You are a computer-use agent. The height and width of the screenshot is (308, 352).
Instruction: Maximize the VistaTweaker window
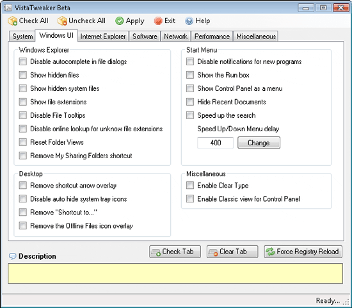click(x=323, y=8)
